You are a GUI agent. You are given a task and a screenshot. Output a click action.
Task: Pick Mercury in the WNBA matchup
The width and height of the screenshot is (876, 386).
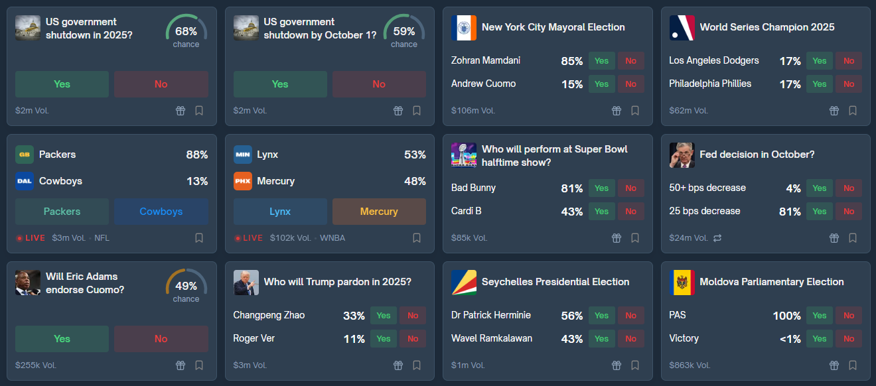tap(379, 212)
